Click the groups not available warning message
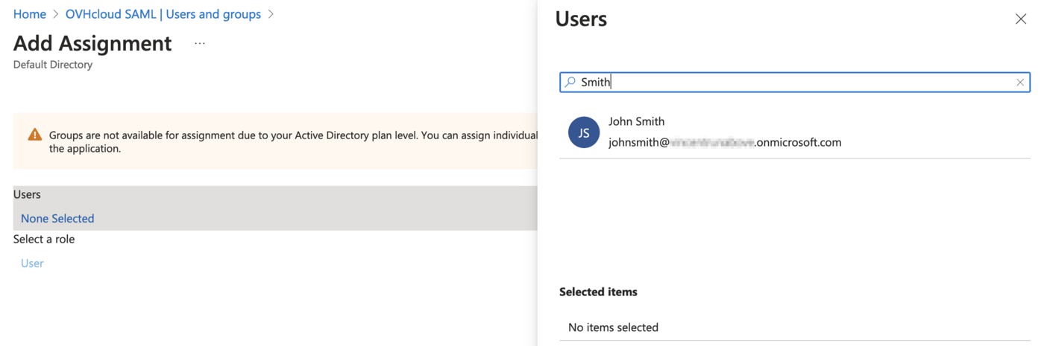This screenshot has width=1044, height=346. (293, 141)
